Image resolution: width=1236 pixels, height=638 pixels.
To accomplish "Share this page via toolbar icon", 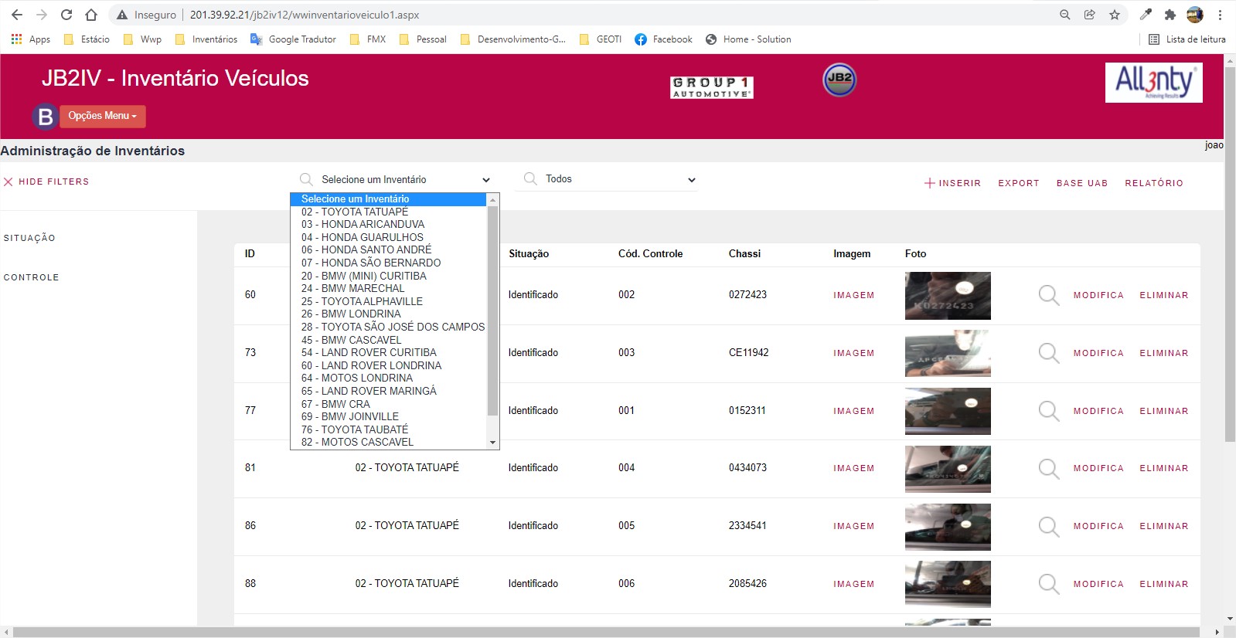I will point(1090,15).
